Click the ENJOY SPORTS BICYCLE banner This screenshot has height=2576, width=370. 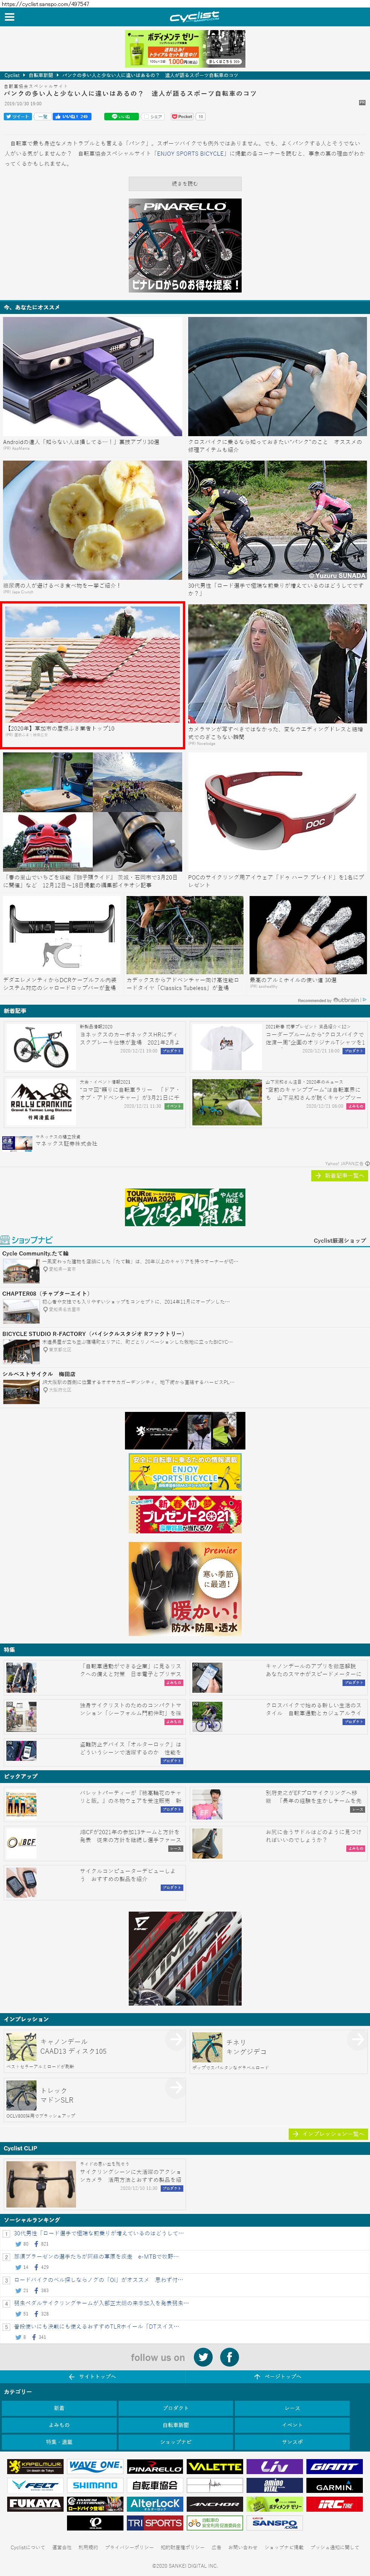pyautogui.click(x=185, y=1473)
